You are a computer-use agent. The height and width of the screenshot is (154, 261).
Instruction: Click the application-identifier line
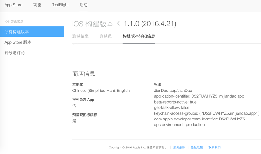click(199, 96)
